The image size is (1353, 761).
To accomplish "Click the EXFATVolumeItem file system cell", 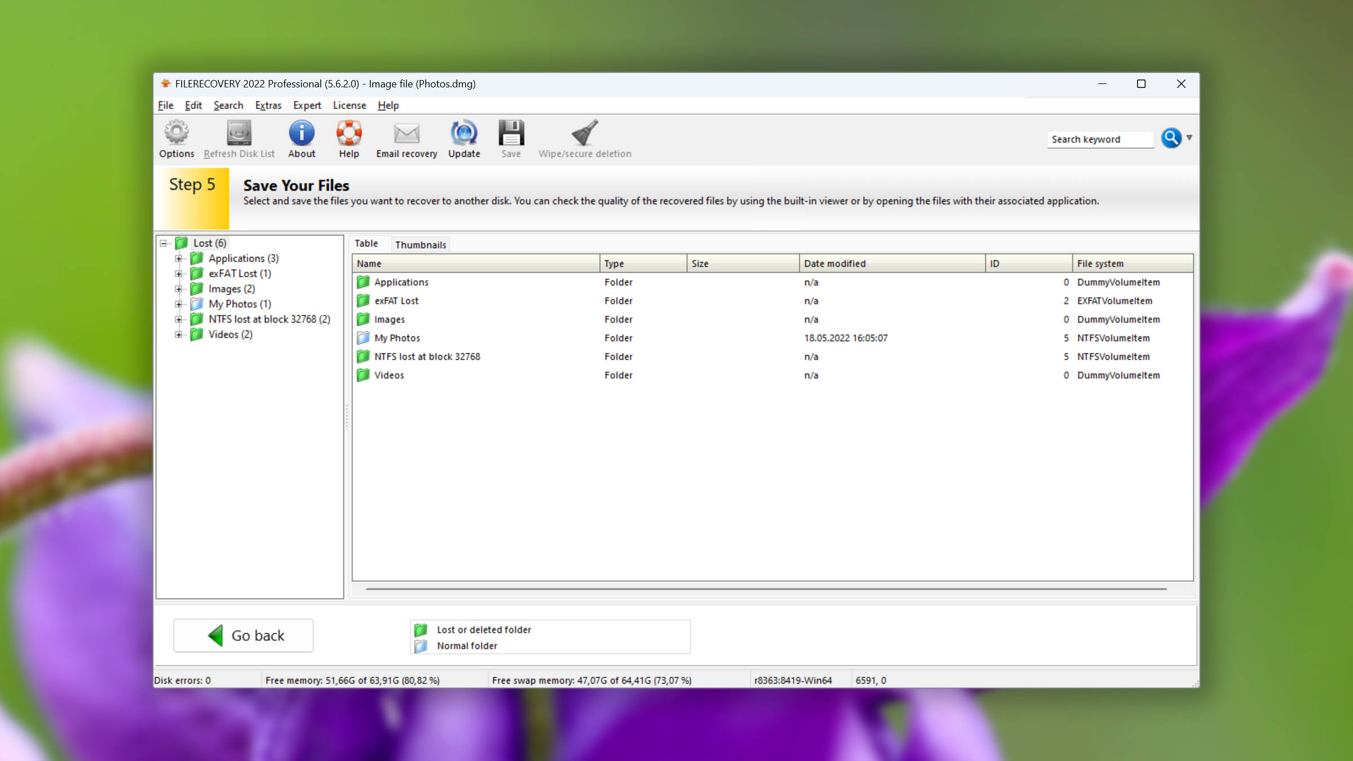I will click(x=1115, y=300).
